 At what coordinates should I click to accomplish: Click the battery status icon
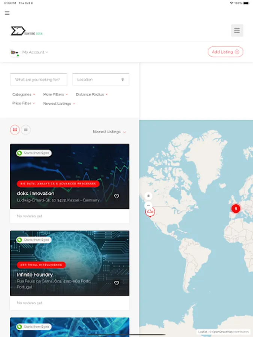click(x=246, y=3)
